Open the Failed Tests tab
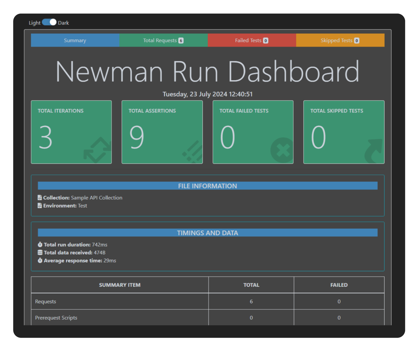 click(251, 40)
